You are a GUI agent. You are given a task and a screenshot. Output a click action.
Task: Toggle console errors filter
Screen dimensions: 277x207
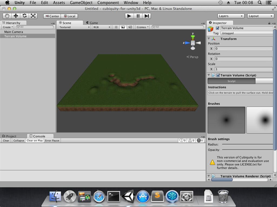coord(200,140)
